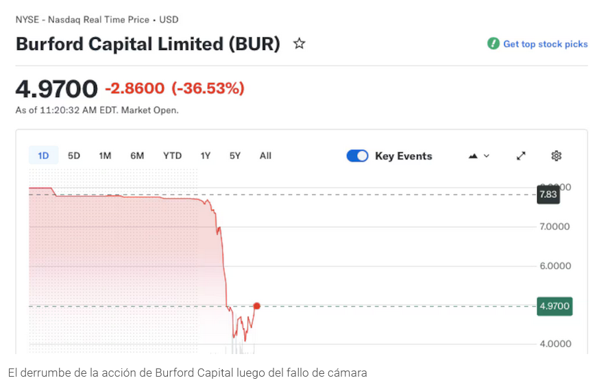View the 1Y price range
This screenshot has height=389, width=595.
coord(206,156)
